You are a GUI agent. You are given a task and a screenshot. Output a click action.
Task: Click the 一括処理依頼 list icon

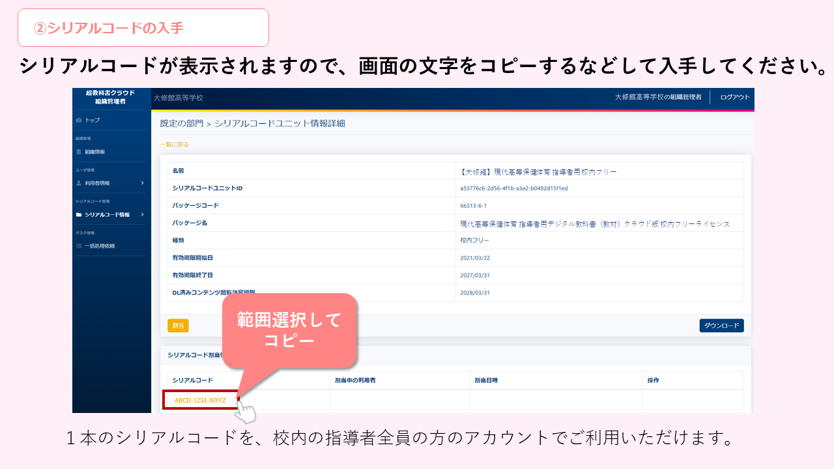tap(79, 246)
